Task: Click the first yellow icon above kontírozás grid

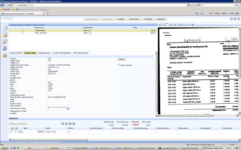Action: (x=62, y=123)
